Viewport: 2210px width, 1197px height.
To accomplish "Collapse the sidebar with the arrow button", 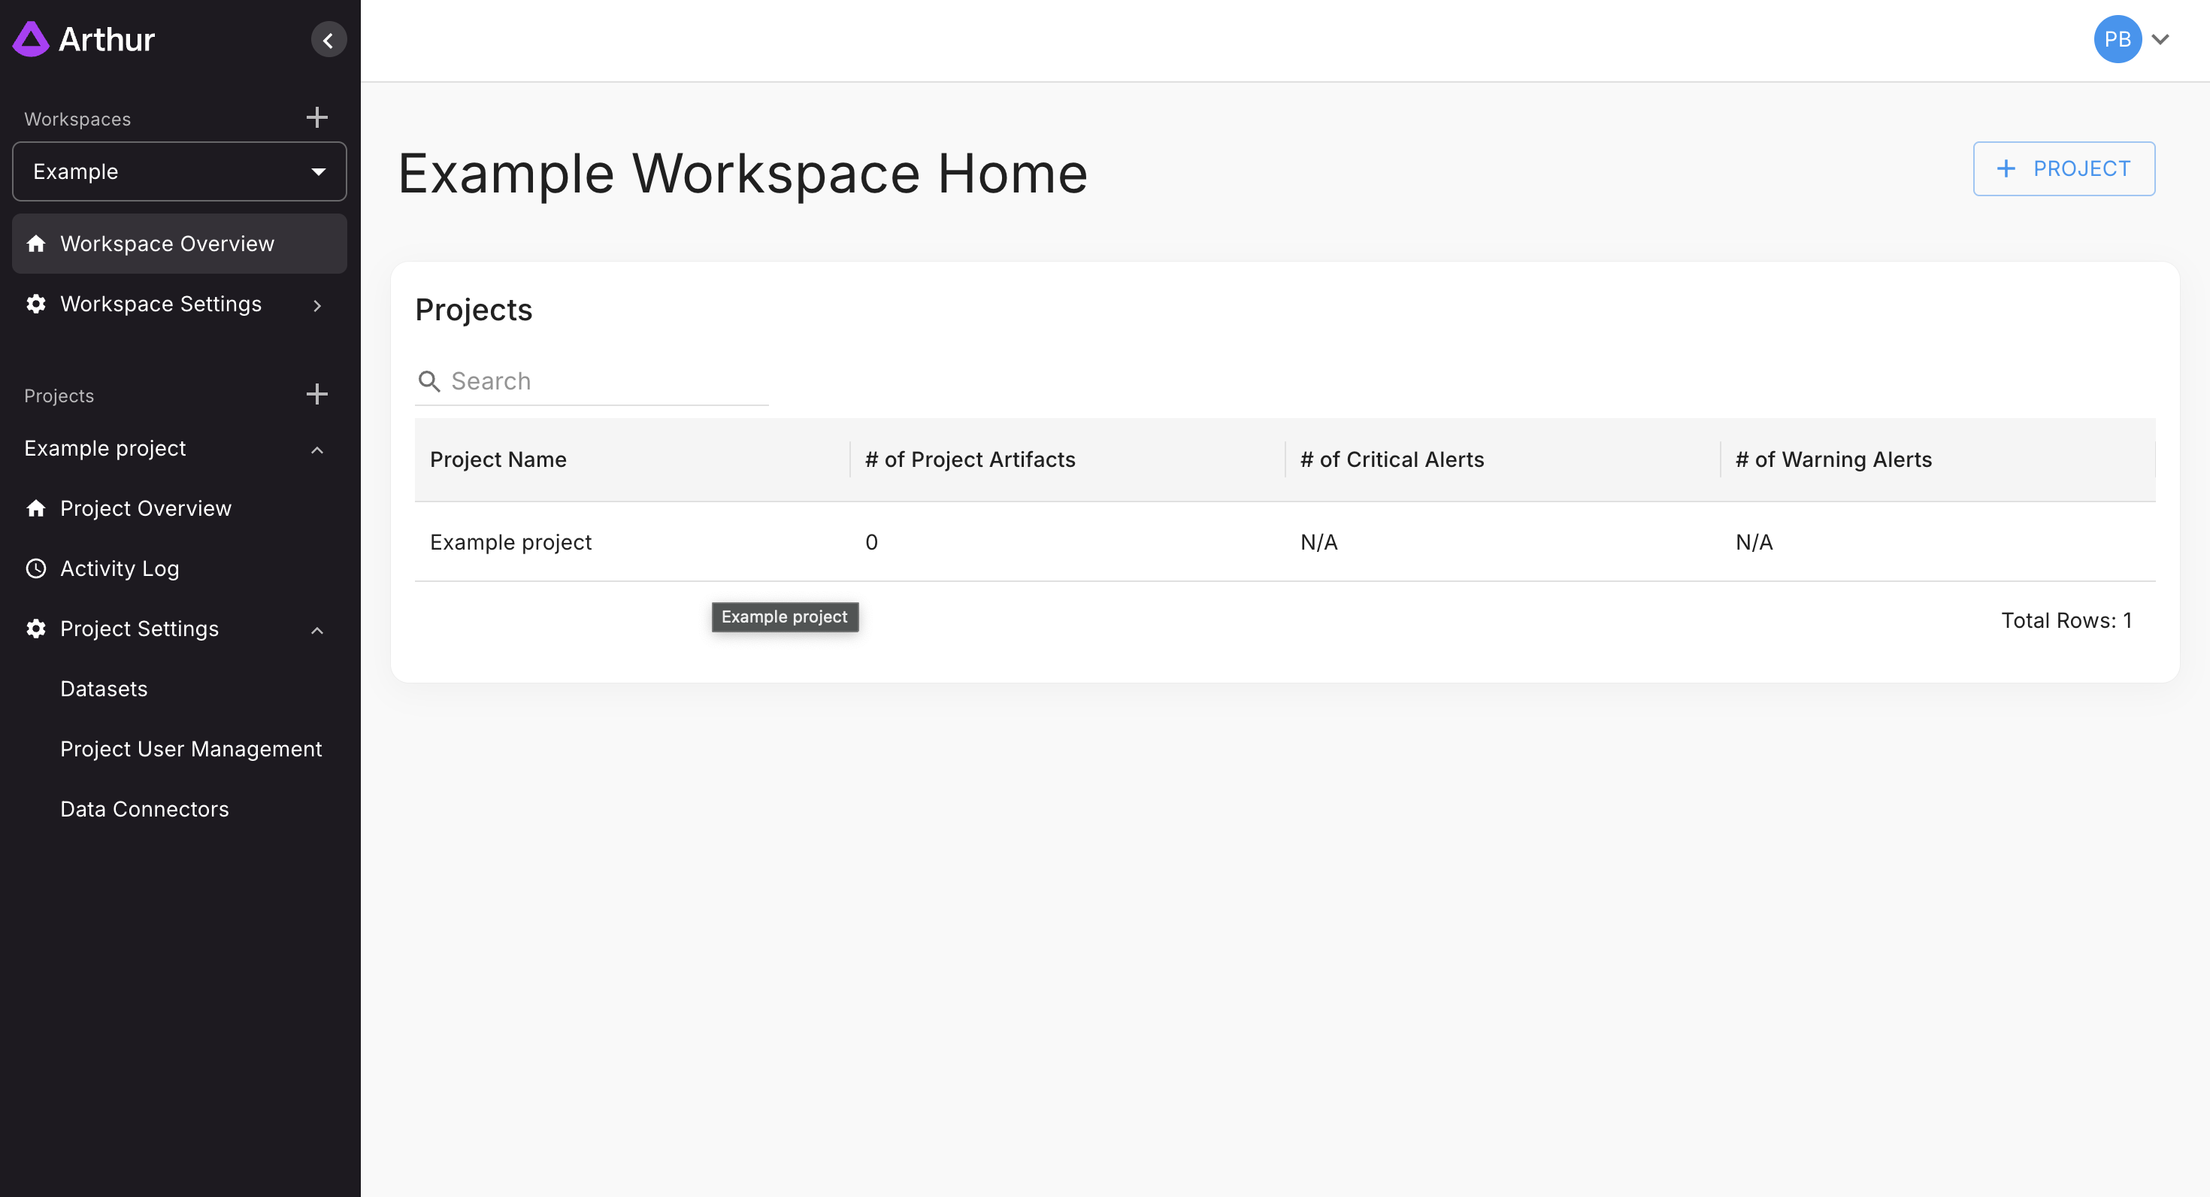I will 328,41.
